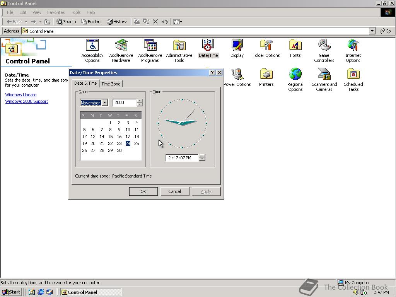The image size is (396, 297).
Task: Open the Help menu
Action: pyautogui.click(x=90, y=12)
